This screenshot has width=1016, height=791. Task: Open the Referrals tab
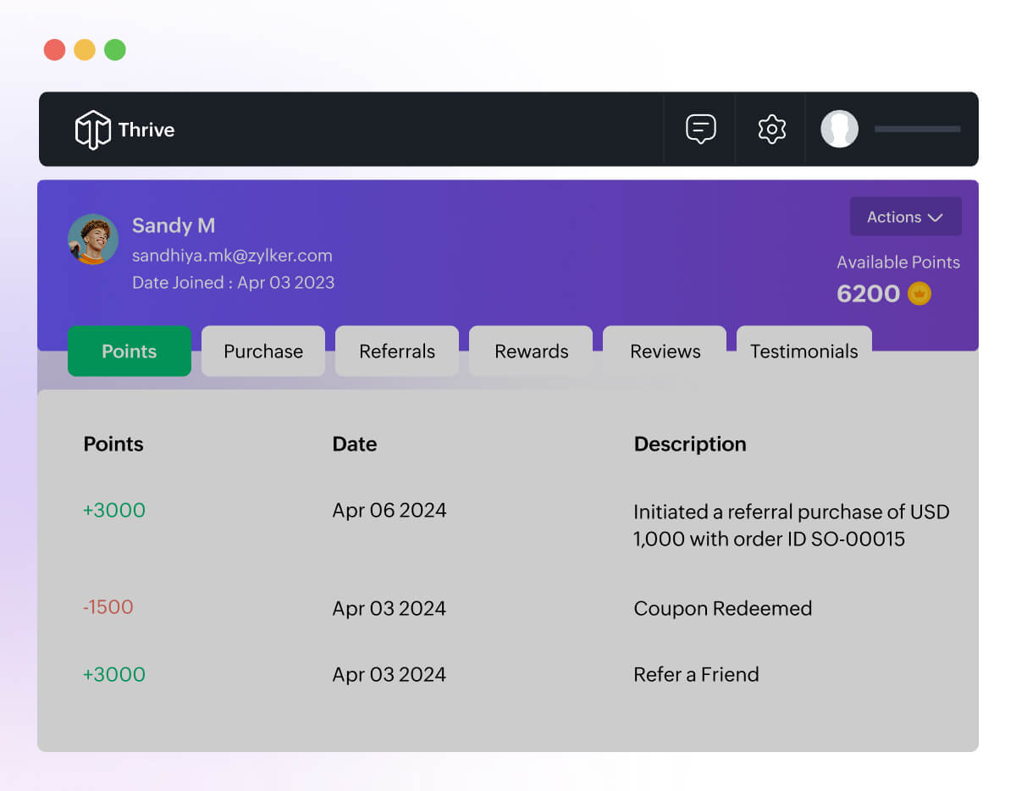tap(397, 351)
